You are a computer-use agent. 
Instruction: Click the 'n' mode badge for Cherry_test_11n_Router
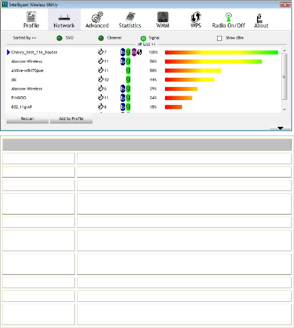[134, 52]
